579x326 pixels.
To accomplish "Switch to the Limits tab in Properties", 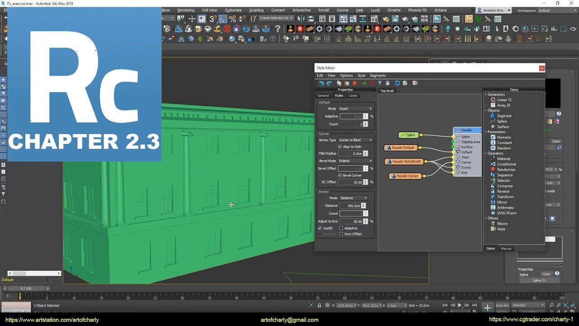I will point(353,96).
